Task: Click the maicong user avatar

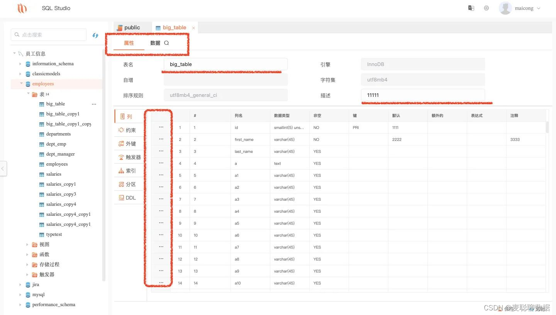Action: tap(505, 8)
